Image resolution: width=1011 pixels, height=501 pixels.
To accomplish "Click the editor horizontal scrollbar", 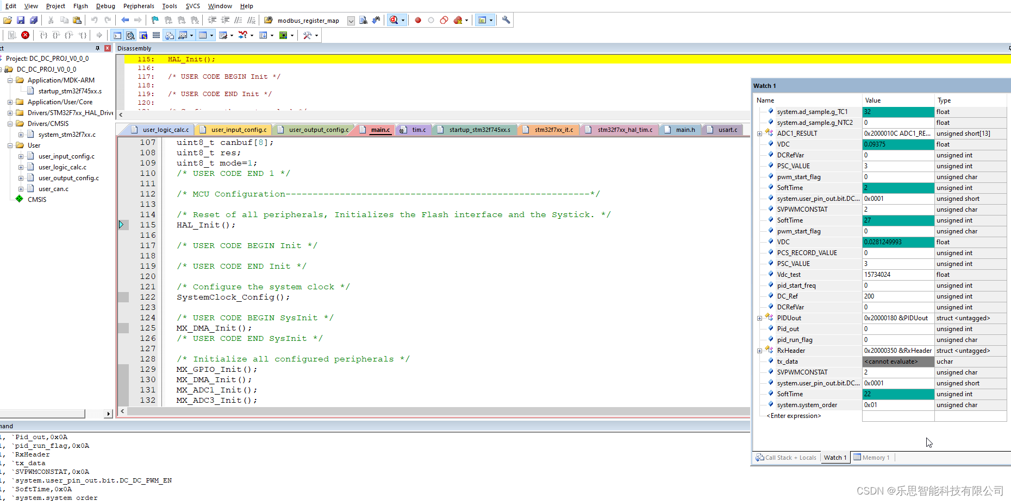I will [x=438, y=411].
